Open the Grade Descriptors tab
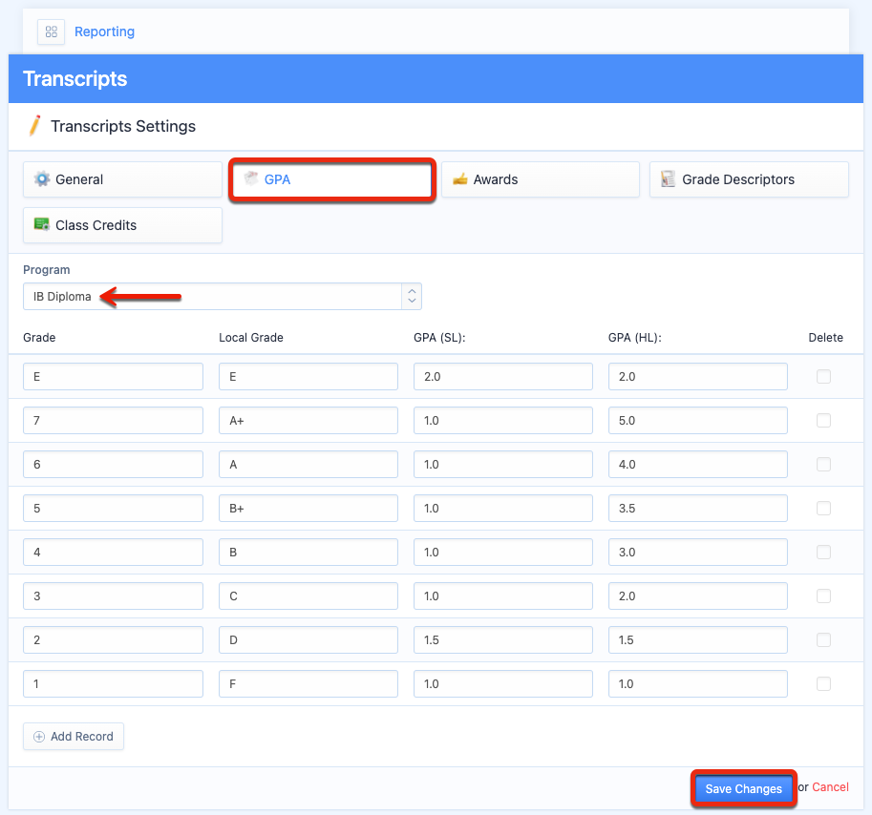Viewport: 872px width, 815px height. tap(749, 179)
